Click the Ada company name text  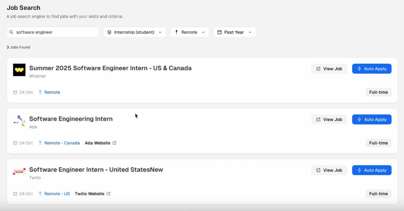33,127
